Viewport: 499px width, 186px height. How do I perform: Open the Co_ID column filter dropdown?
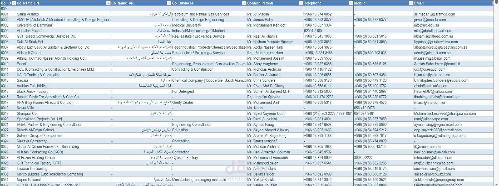click(14, 3)
